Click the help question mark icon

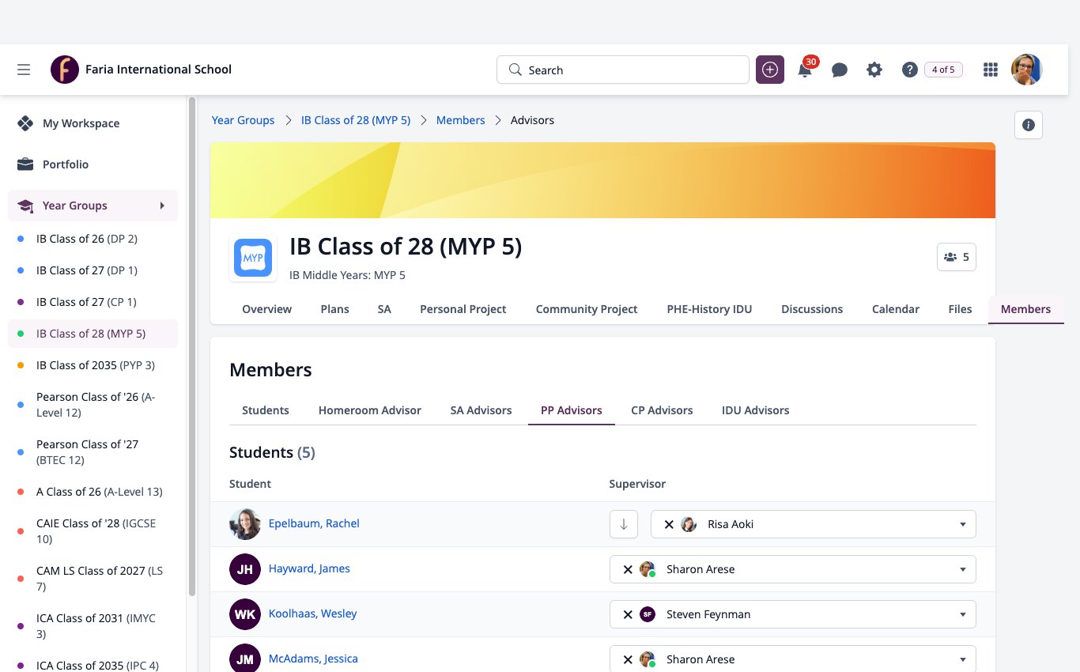(909, 70)
